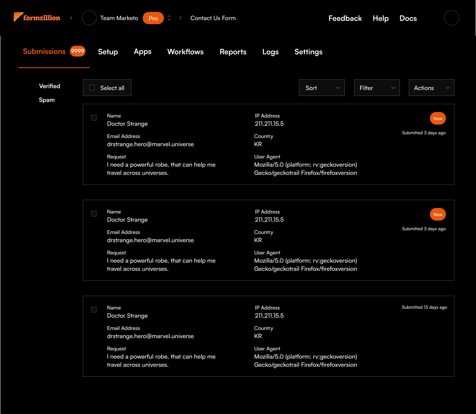Open the Sort dropdown

(322, 88)
